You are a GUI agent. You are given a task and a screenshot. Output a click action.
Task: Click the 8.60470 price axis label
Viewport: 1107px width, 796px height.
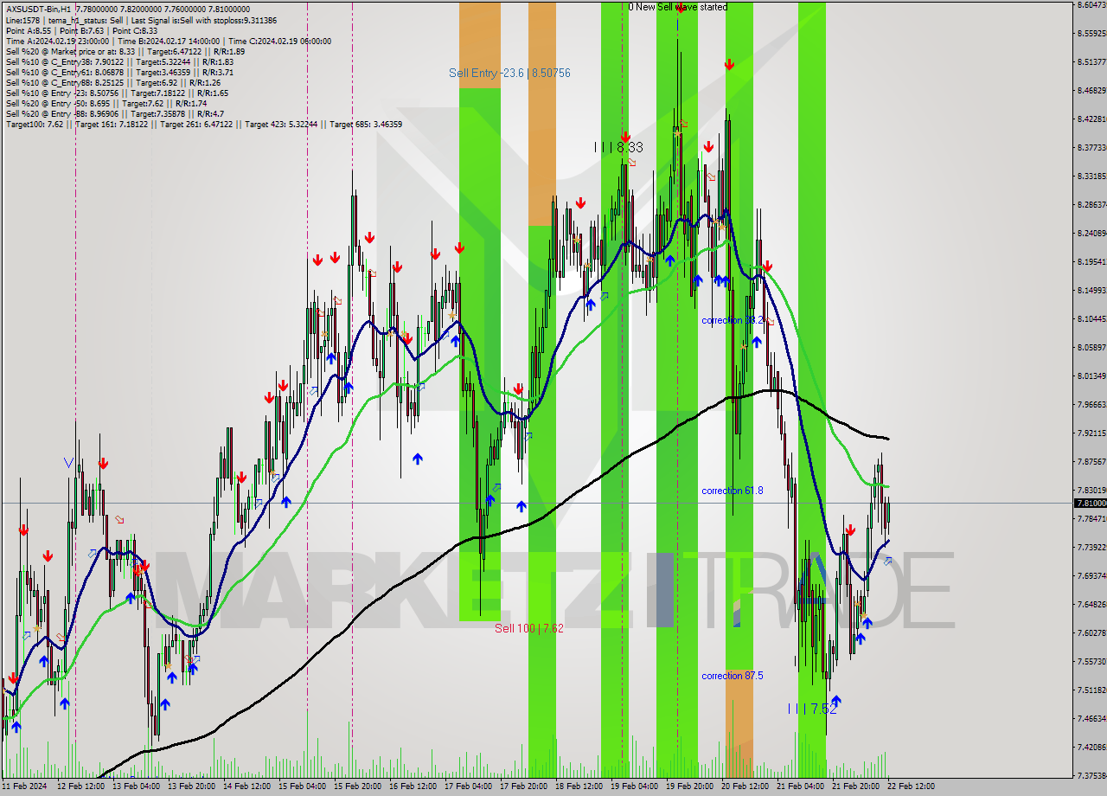[1091, 5]
